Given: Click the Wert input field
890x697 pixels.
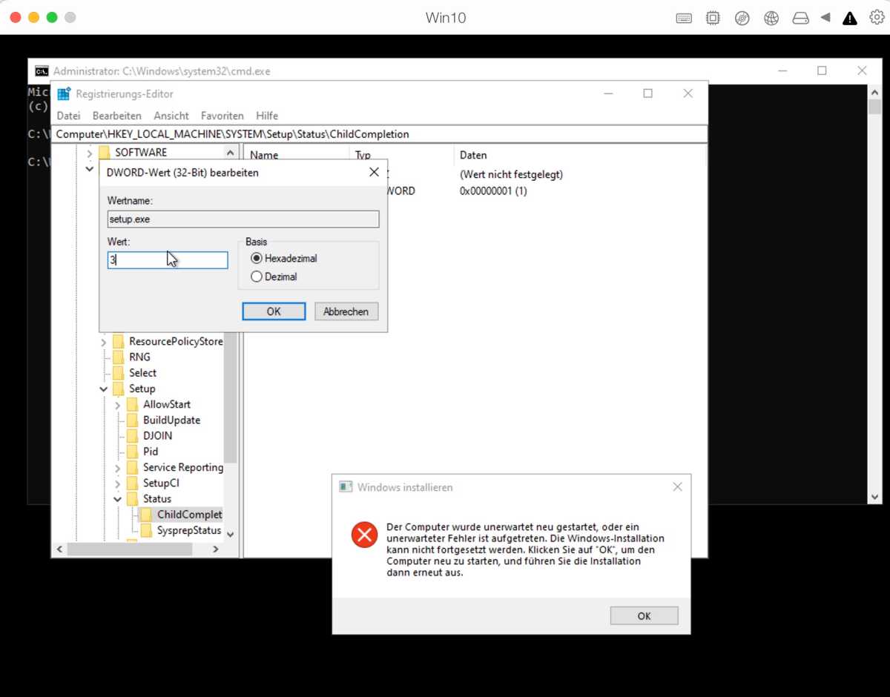Looking at the screenshot, I should (x=168, y=260).
